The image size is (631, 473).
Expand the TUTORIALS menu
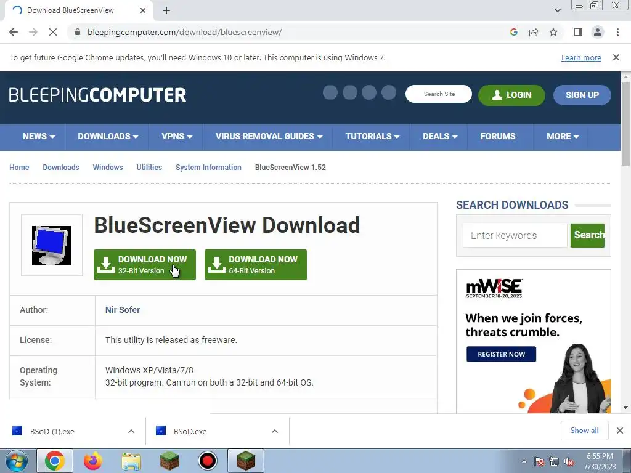point(372,136)
